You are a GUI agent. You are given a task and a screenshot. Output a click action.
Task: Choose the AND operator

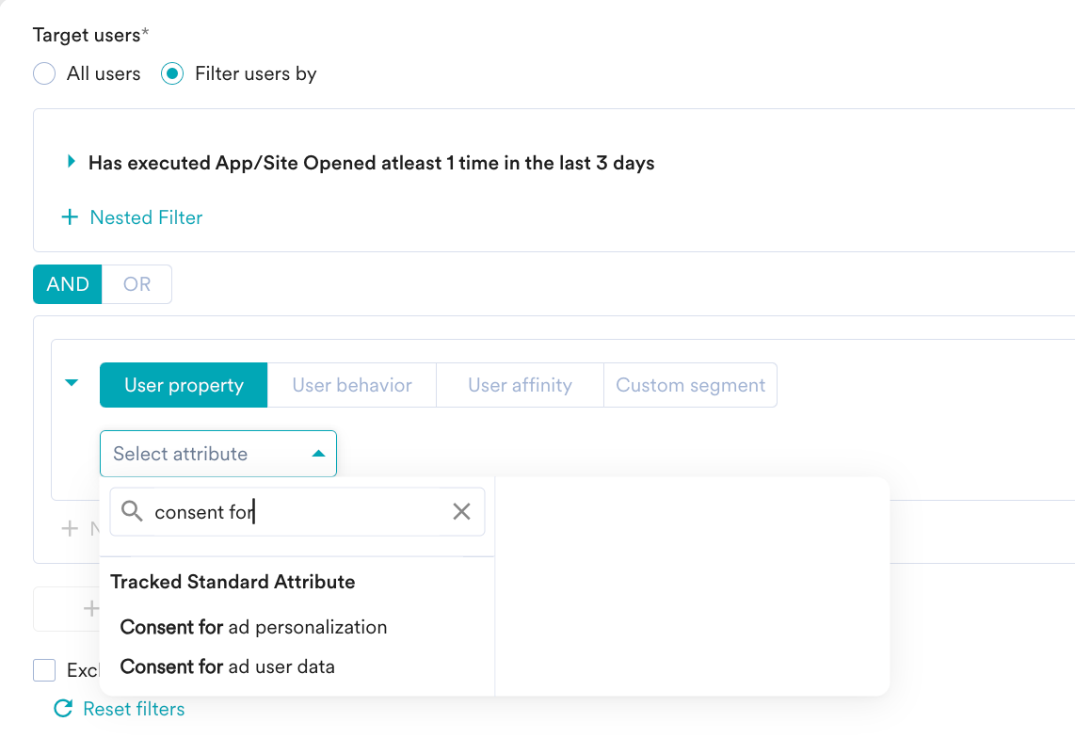[67, 284]
